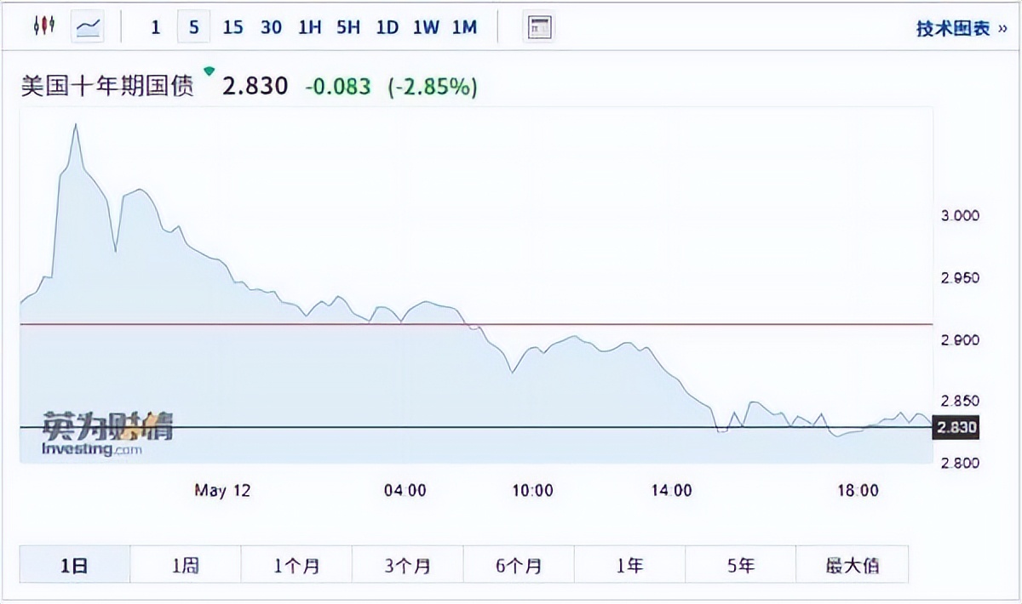The image size is (1022, 604).
Task: Set interval to 1H
Action: point(309,27)
